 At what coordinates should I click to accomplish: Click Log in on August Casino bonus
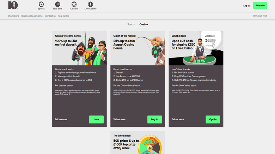[154, 119]
